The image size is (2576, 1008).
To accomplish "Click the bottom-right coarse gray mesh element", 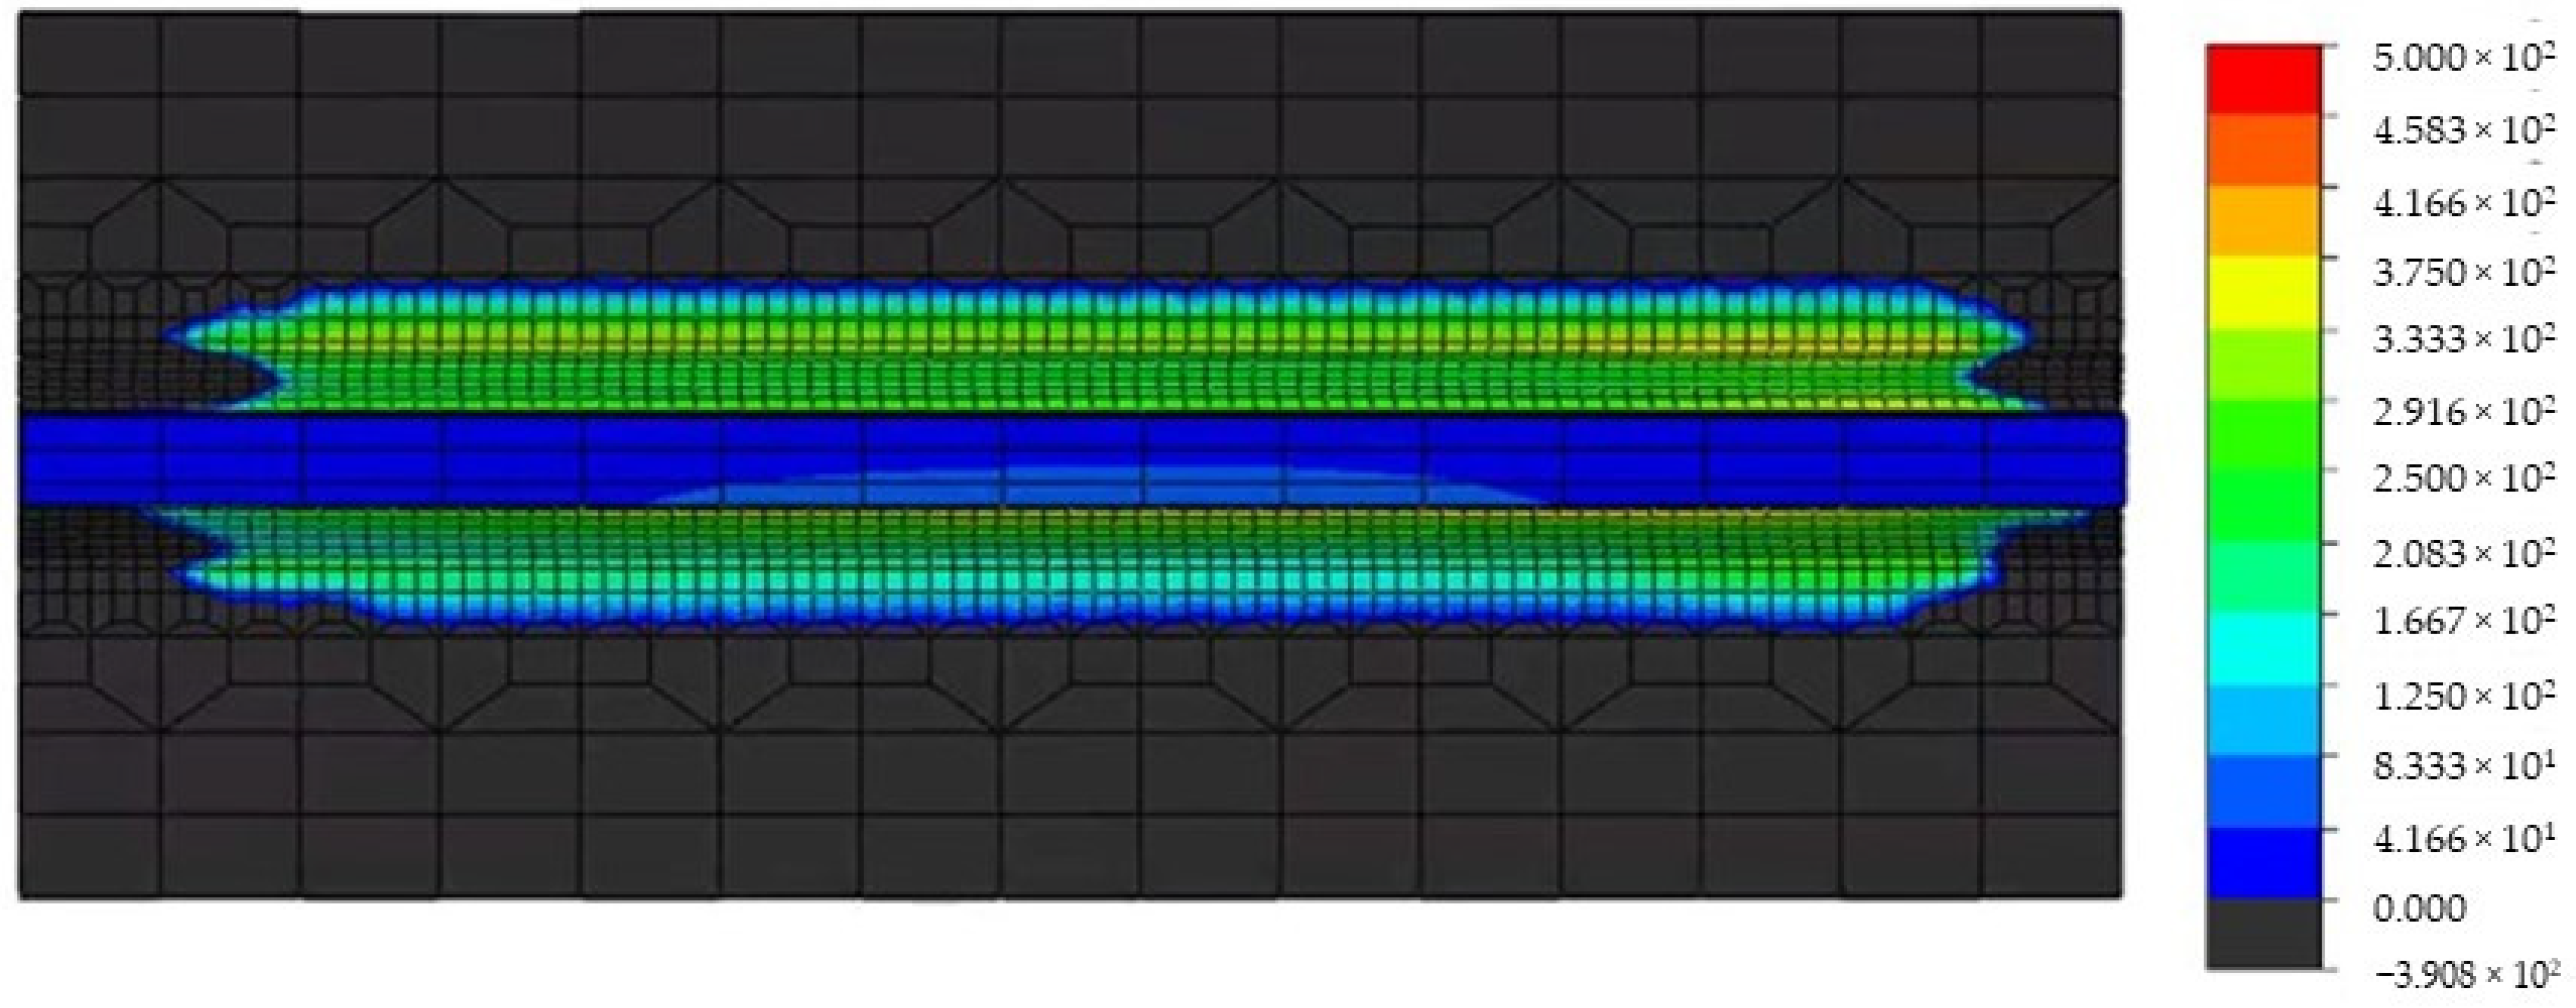I will tap(2050, 855).
